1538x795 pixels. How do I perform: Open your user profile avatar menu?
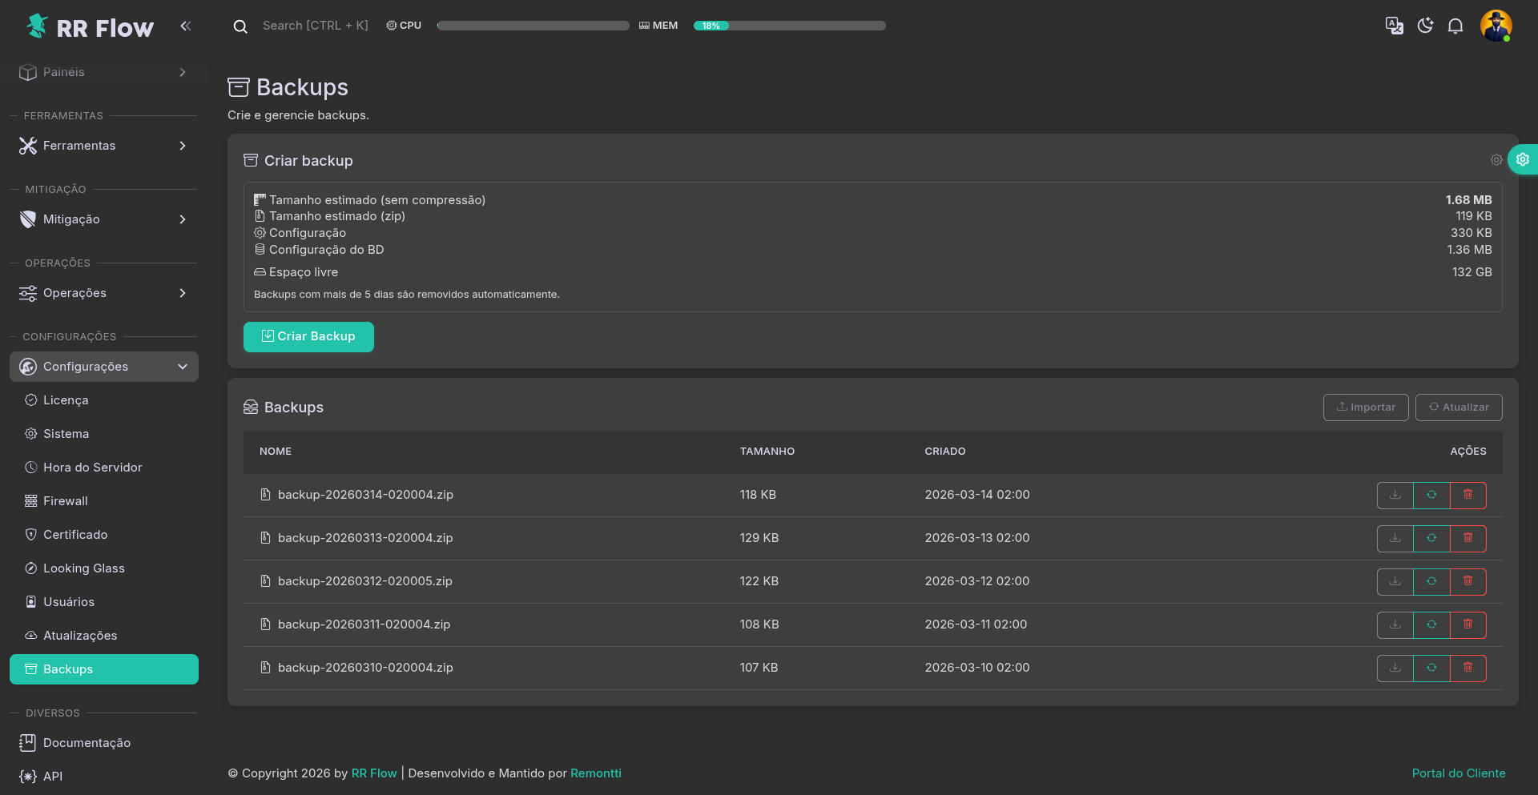(x=1497, y=26)
